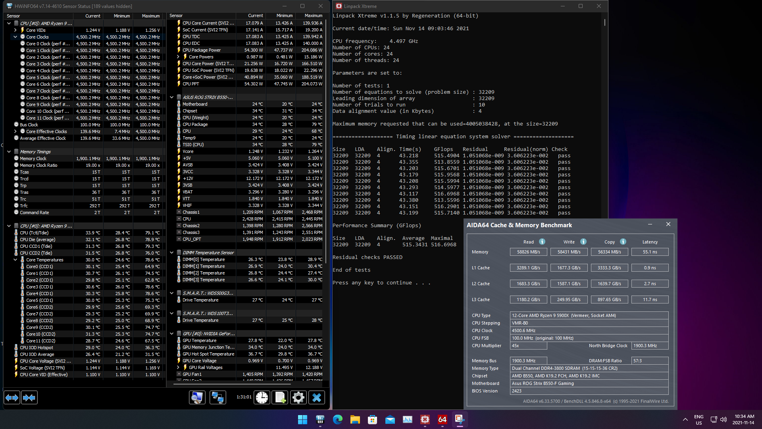Click the right panel Sensor column header

pos(201,16)
